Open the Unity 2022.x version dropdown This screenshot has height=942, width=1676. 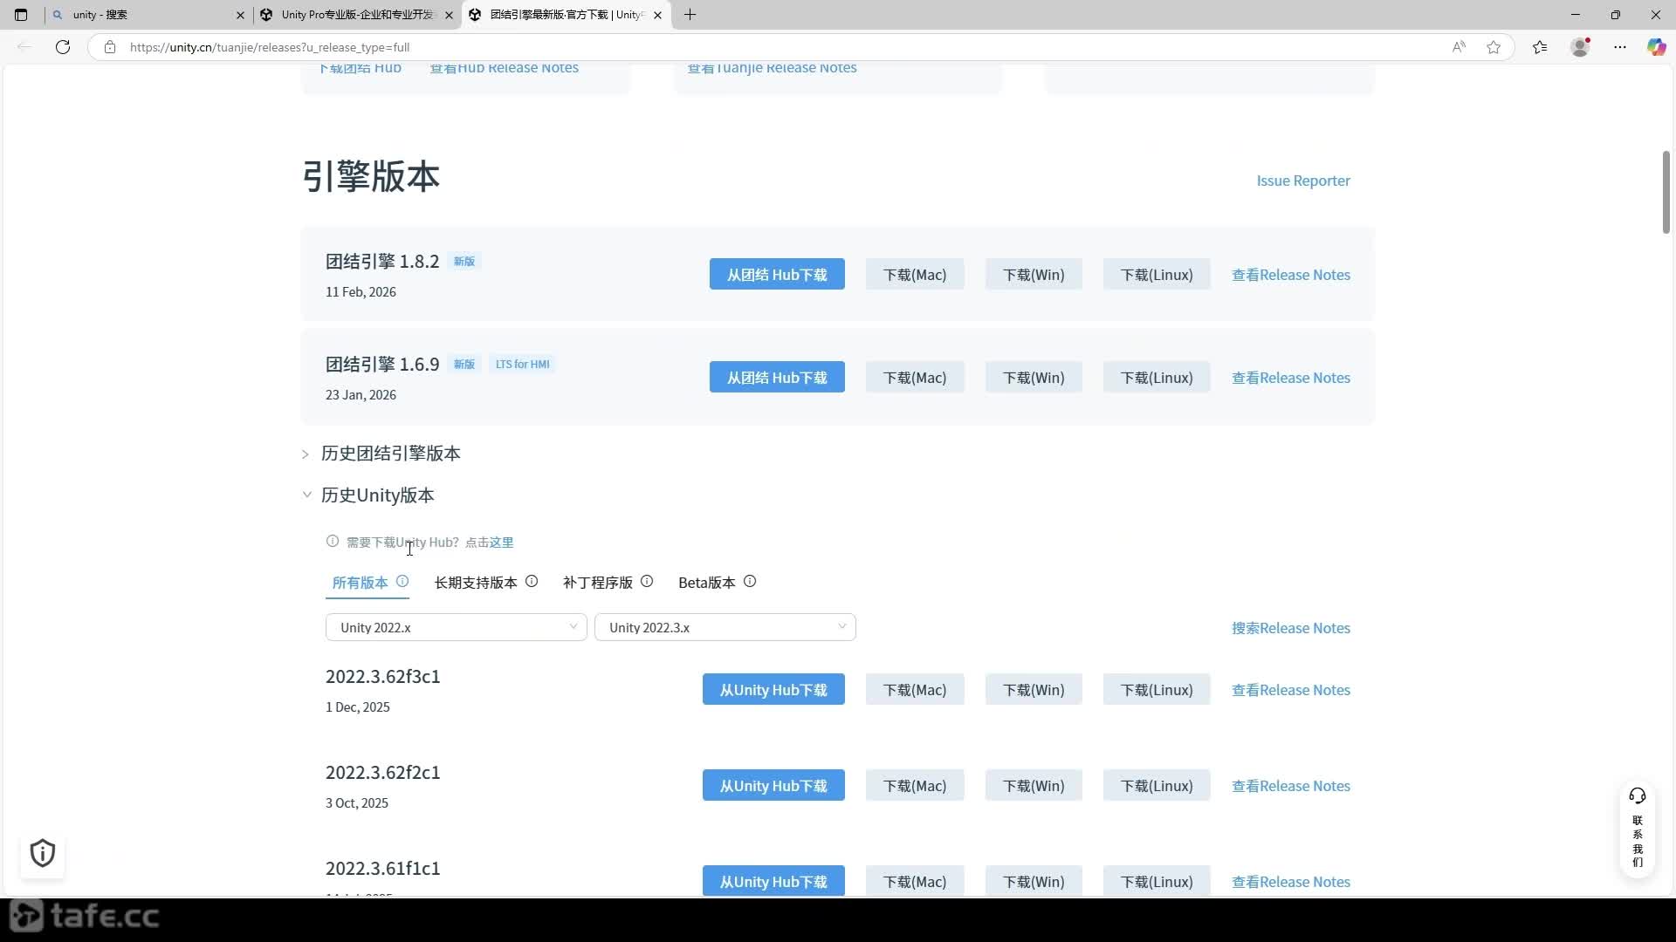456,627
